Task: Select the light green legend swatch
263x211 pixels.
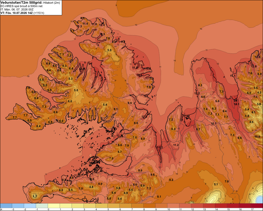Action: pyautogui.click(x=42, y=206)
